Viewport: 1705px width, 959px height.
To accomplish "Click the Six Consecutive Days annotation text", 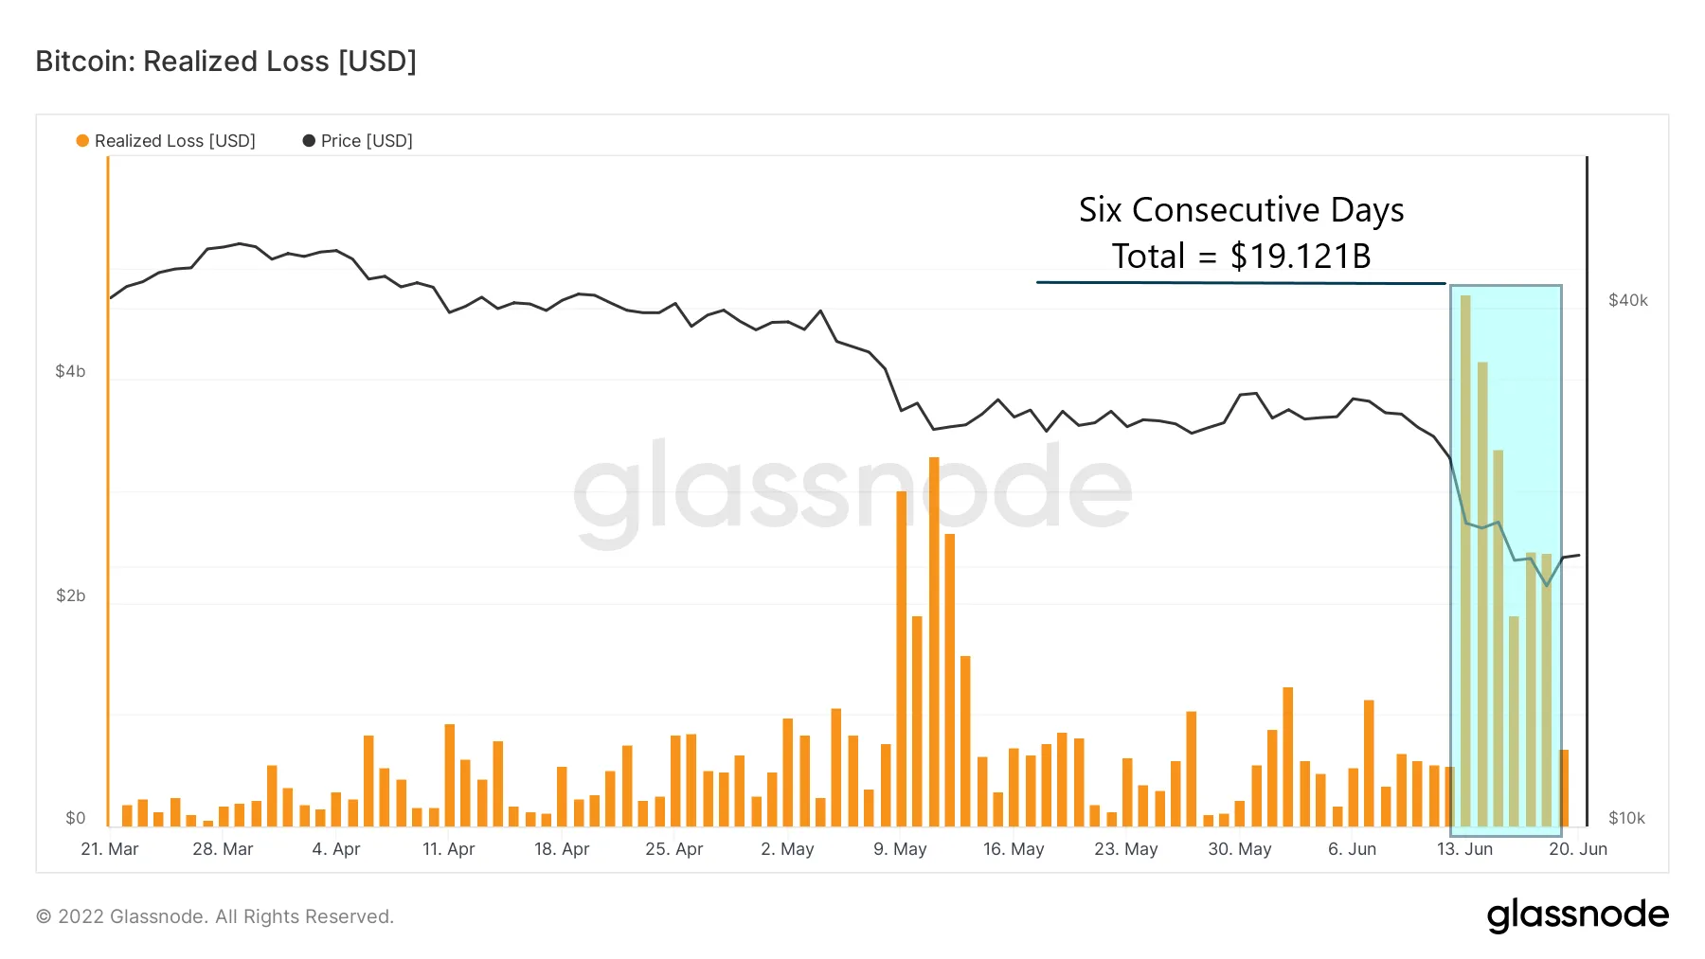I will click(1241, 210).
